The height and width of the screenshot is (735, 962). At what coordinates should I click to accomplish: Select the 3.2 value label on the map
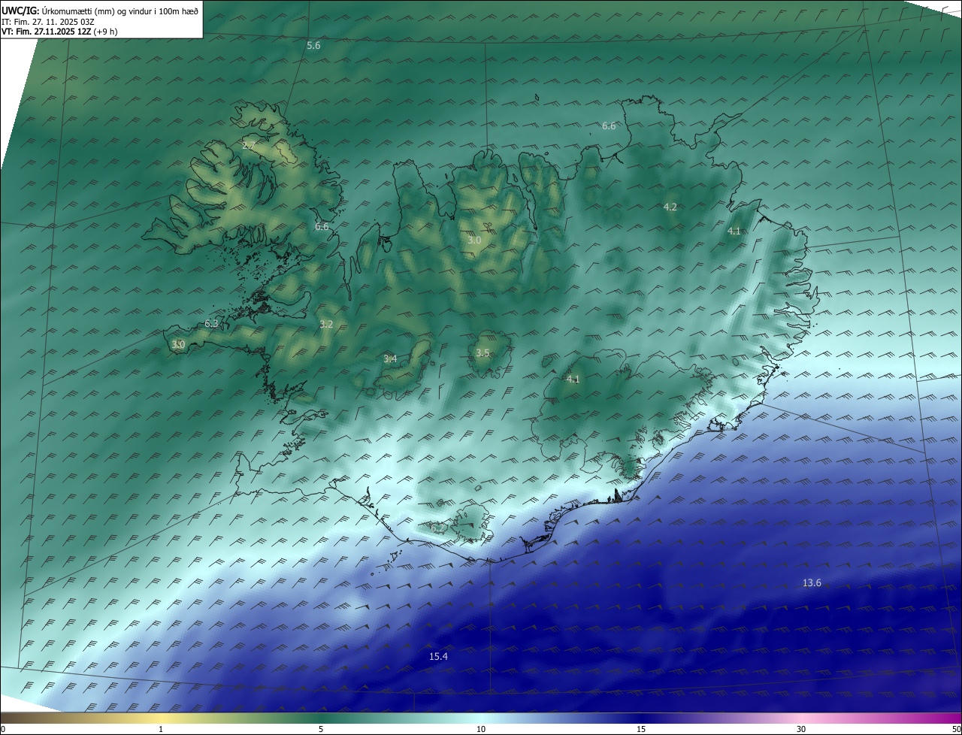point(326,325)
